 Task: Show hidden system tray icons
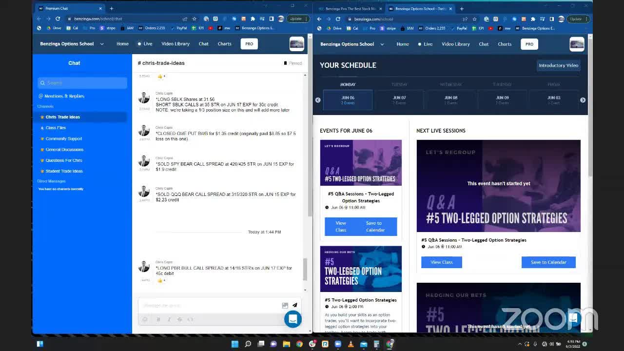coord(521,344)
